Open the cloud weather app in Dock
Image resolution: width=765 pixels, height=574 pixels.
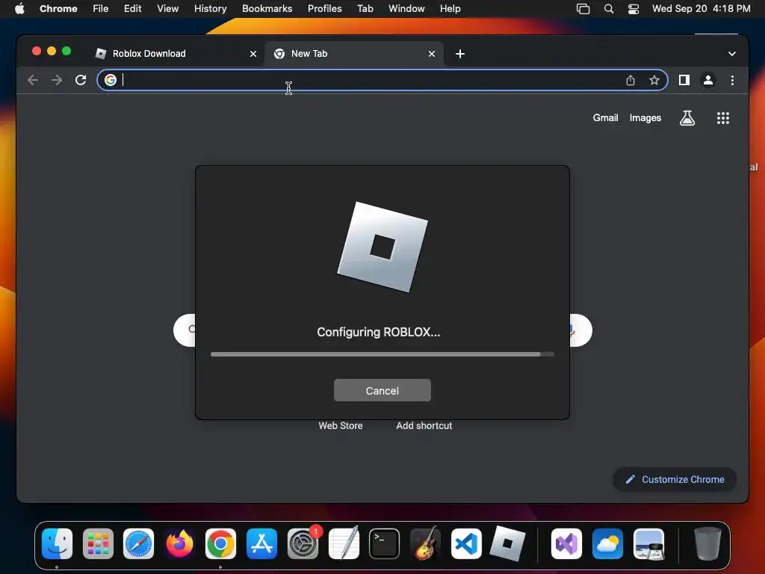[x=607, y=544]
